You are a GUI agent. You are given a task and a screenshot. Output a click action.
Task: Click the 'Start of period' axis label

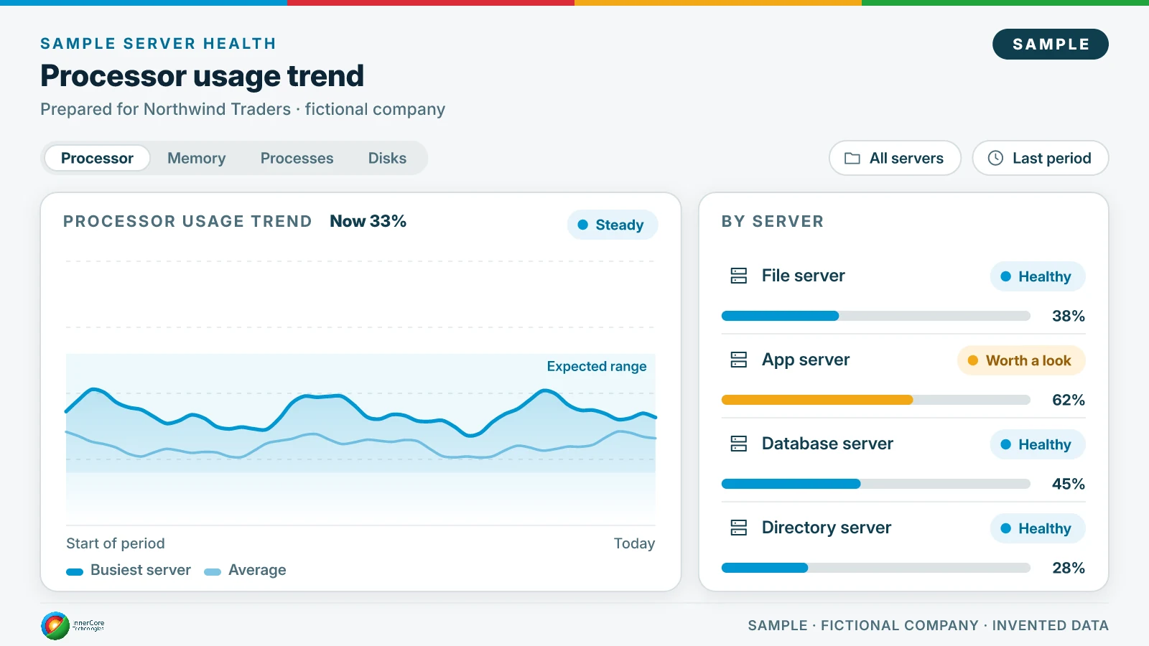pos(116,543)
